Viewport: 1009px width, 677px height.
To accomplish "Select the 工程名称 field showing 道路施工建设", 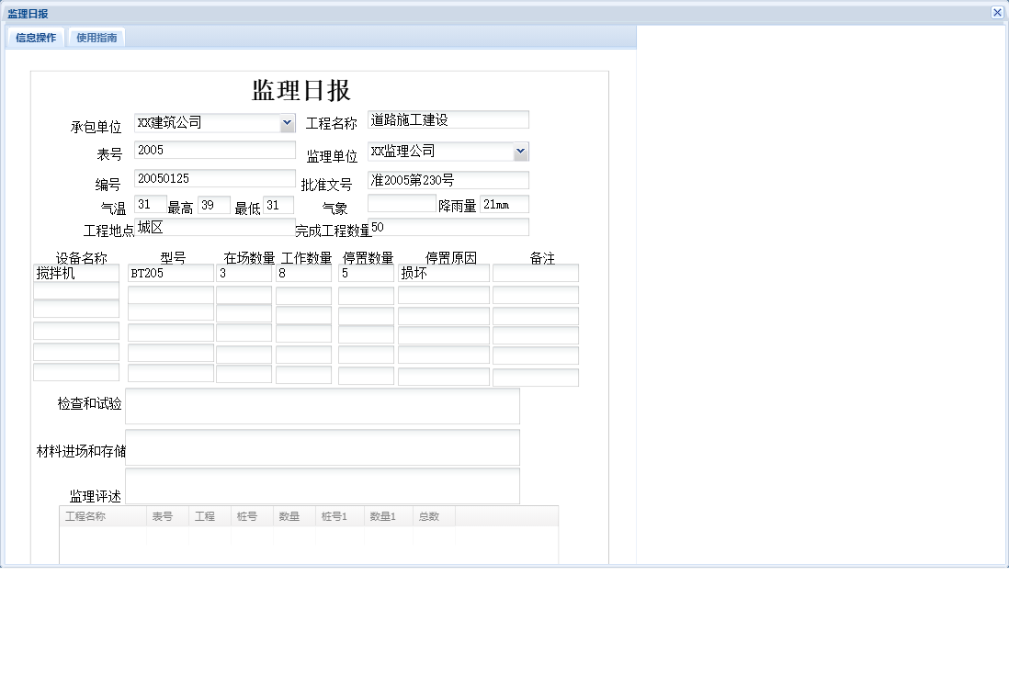I will point(448,119).
